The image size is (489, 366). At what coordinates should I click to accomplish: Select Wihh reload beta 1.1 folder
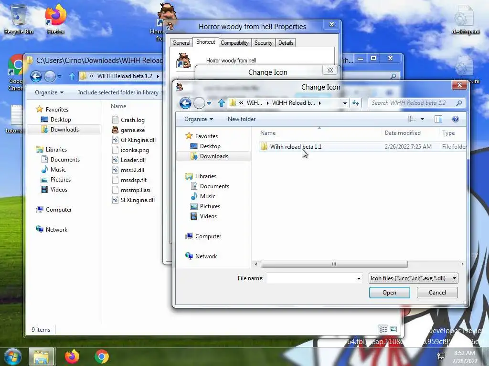[x=363, y=147]
